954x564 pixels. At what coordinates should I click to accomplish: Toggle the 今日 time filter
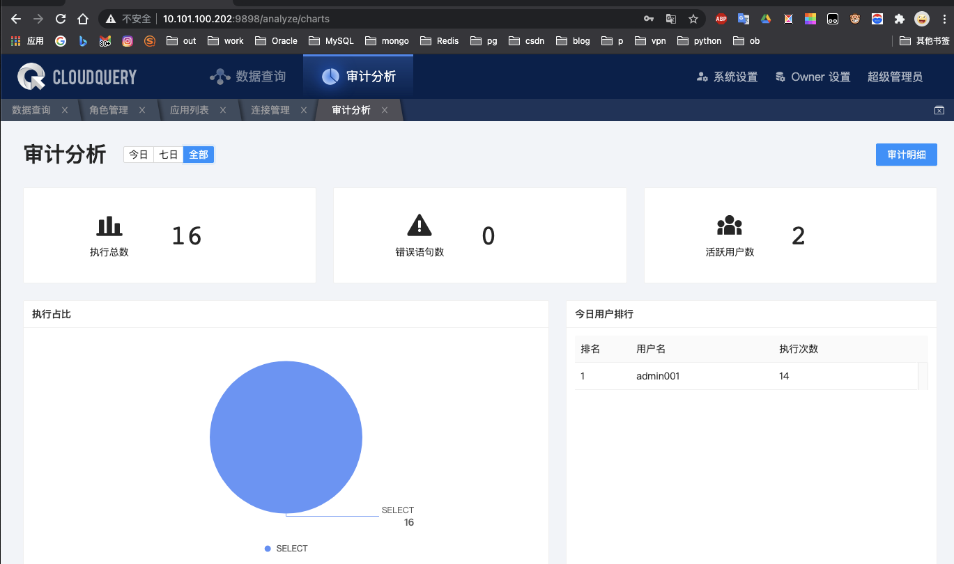point(137,154)
